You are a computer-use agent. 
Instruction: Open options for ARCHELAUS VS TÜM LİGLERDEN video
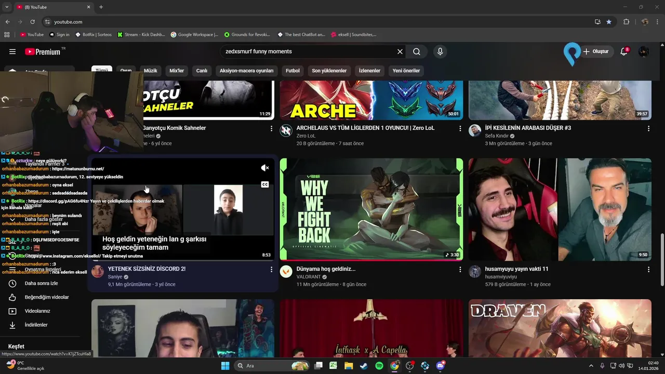tap(460, 128)
